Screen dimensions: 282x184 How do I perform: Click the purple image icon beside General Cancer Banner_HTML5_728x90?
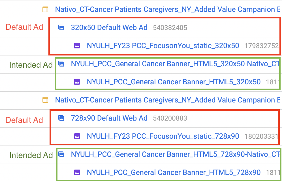77,172
